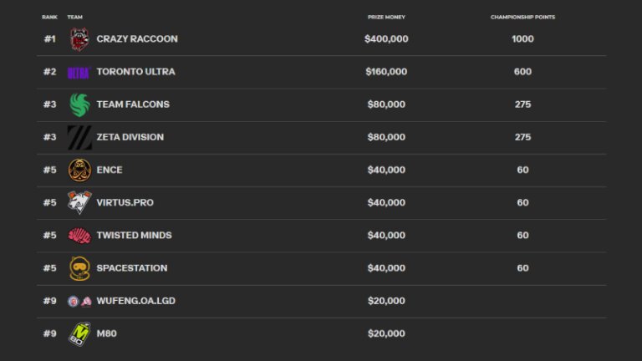Screen dimensions: 642x361
Task: Sort by the Rank column header
Action: tap(49, 17)
